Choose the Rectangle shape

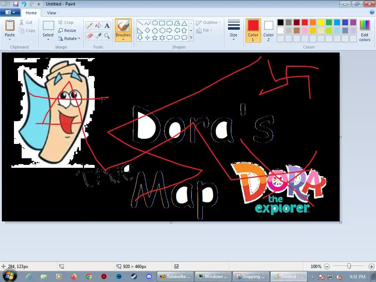(162, 23)
